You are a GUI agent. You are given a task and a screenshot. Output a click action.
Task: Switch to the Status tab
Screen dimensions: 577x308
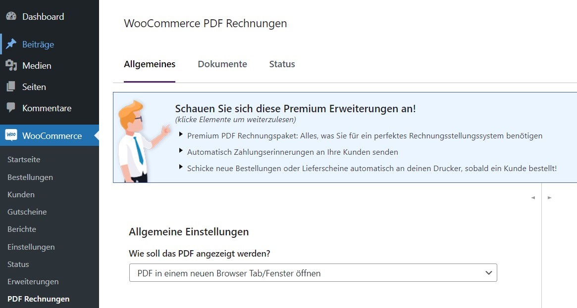tap(282, 64)
